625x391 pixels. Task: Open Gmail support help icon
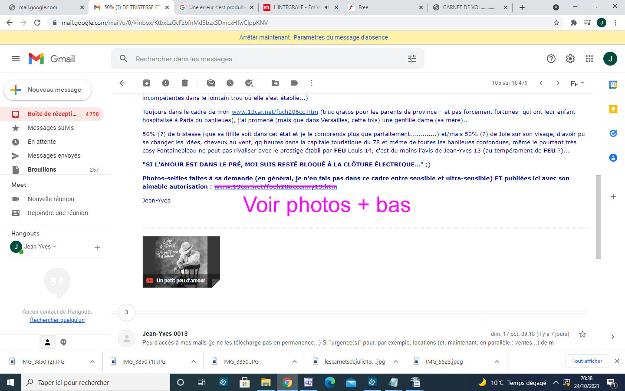click(x=551, y=59)
